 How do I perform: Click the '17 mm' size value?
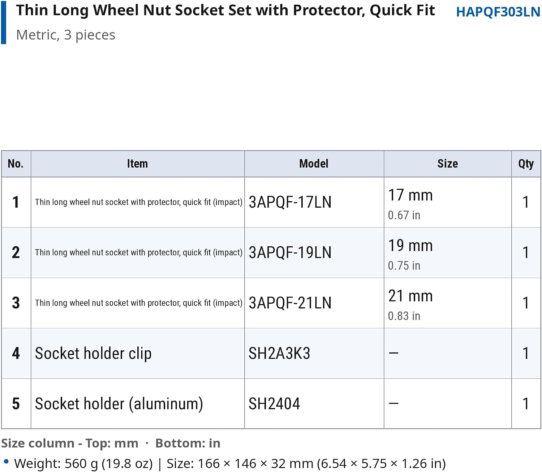410,195
